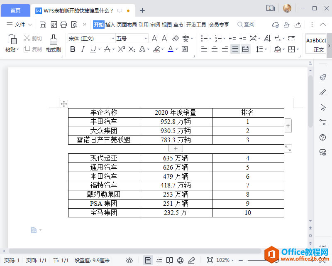Open the 页面布局 ribbon tab
Screen dimensions: 332x266
pyautogui.click(x=127, y=24)
